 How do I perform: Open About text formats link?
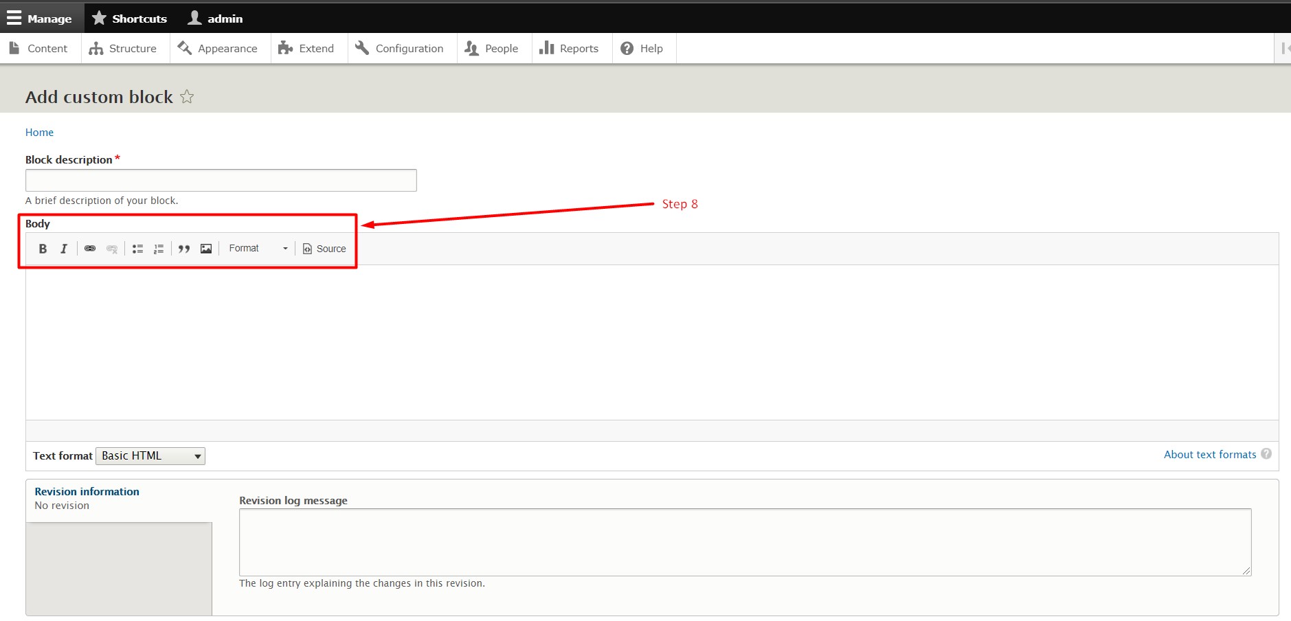(1210, 455)
